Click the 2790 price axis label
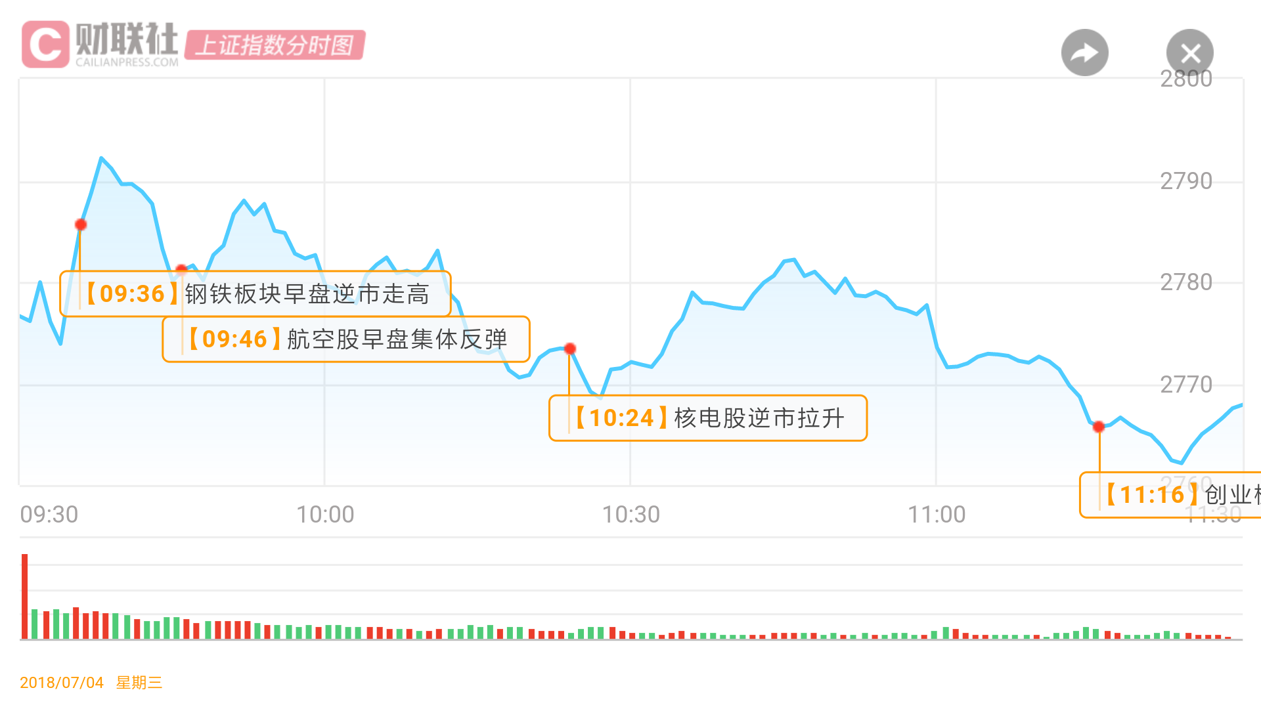The image size is (1261, 709). click(1185, 181)
